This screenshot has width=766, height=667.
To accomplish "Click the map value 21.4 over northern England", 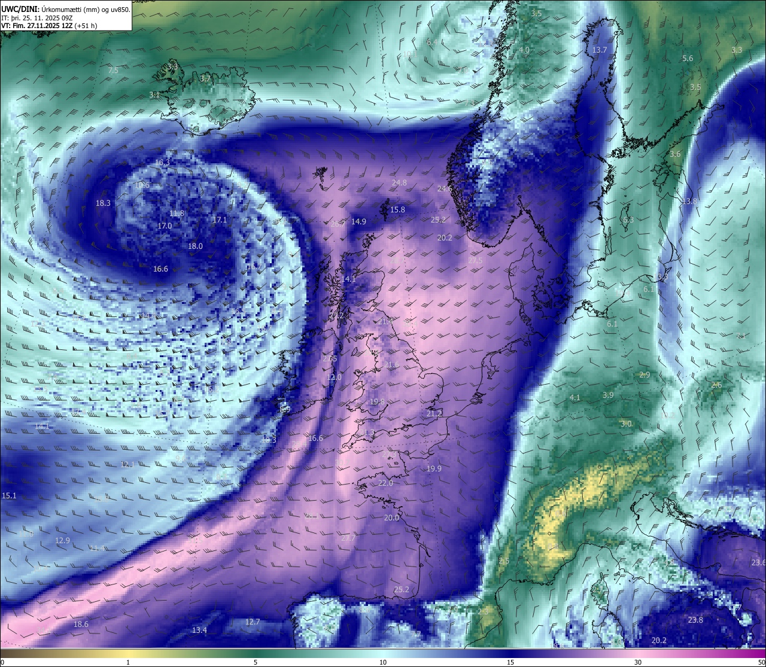I will (x=385, y=321).
